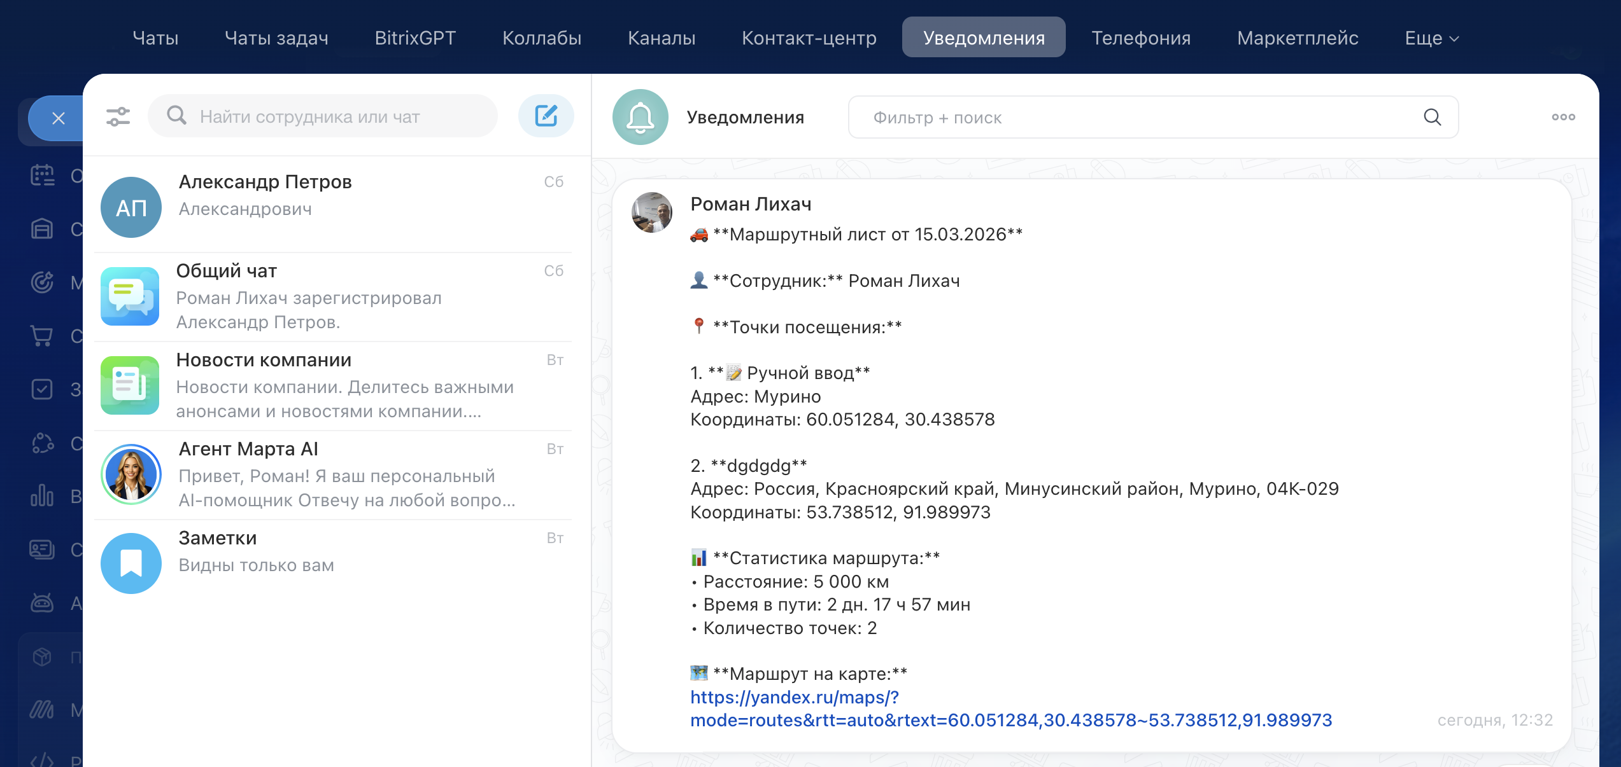The height and width of the screenshot is (767, 1621).
Task: Click Роман Лихач's avatar thumbnail
Action: coord(651,212)
